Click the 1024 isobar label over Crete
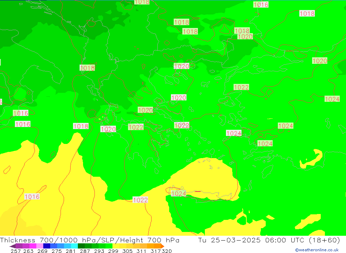This screenshot has height=253, width=346. pyautogui.click(x=179, y=194)
